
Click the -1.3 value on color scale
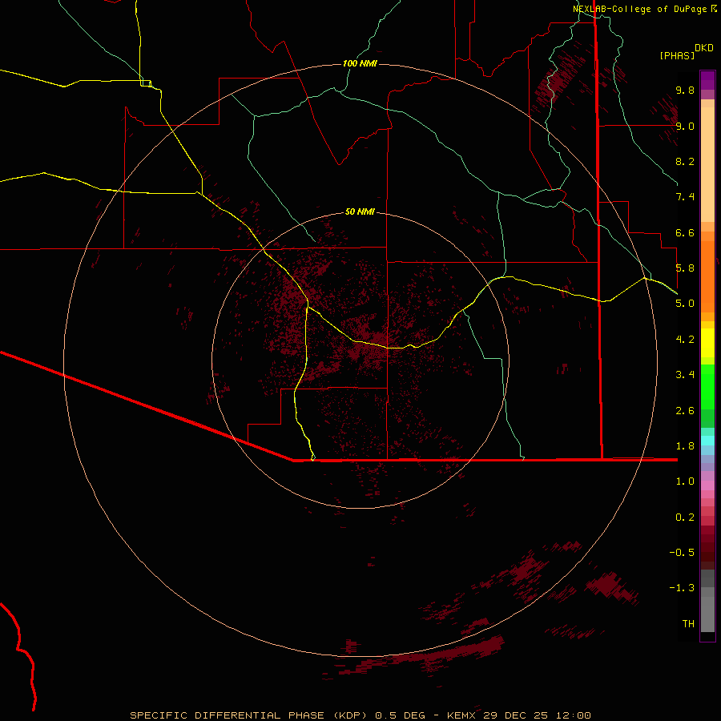point(682,588)
